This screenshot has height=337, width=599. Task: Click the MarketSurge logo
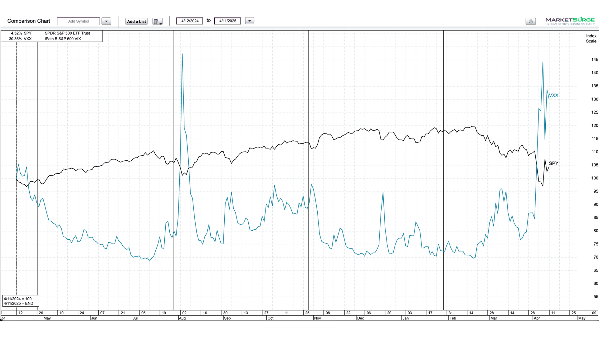(x=570, y=21)
